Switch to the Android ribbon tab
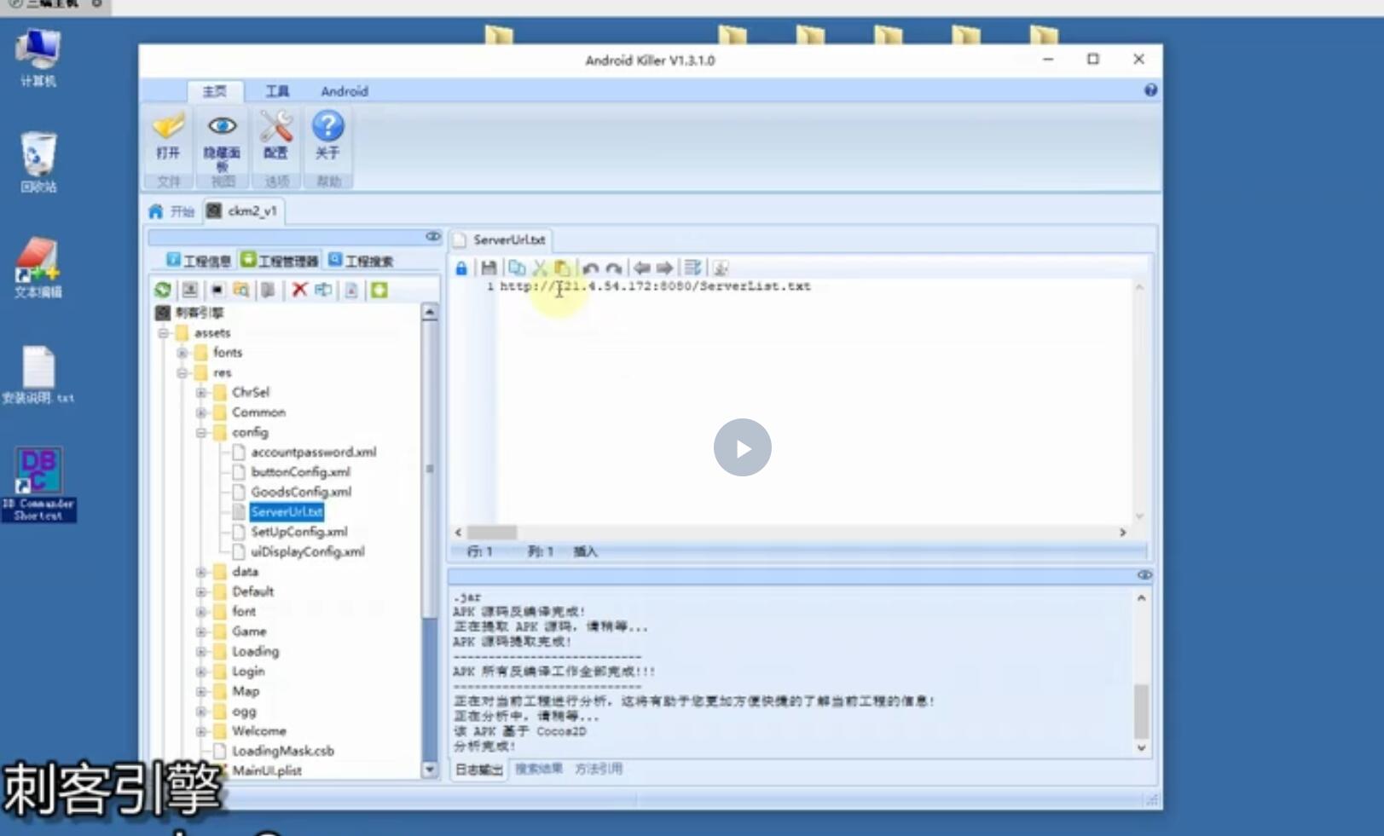Image resolution: width=1384 pixels, height=836 pixels. 344,91
